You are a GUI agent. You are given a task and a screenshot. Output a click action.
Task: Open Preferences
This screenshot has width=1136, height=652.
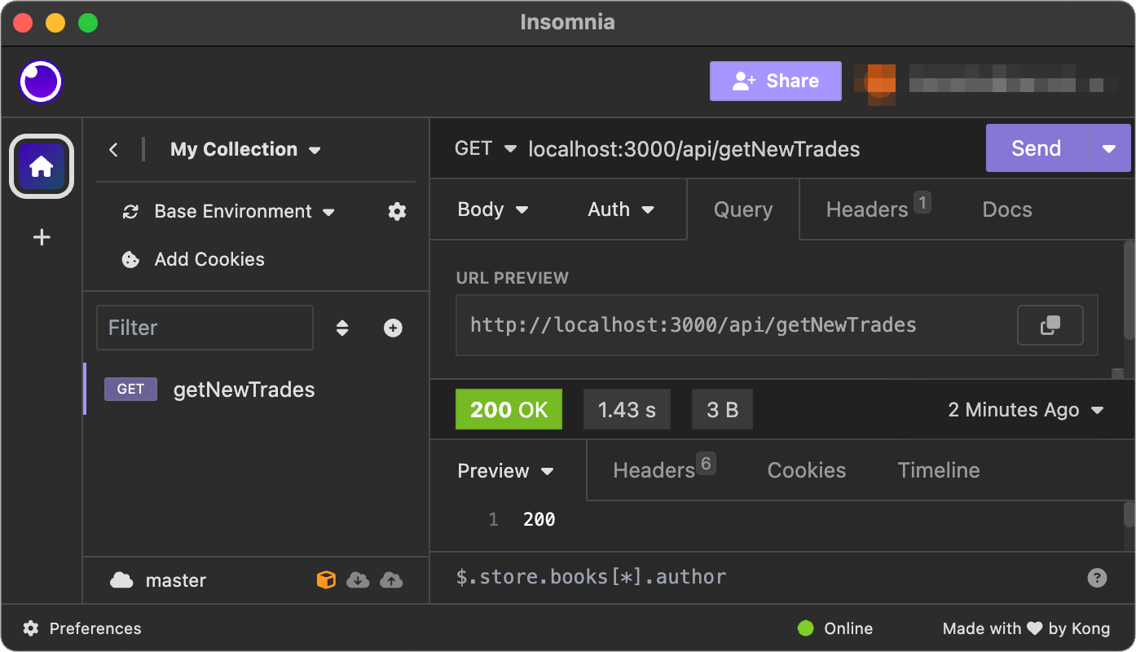click(x=81, y=628)
